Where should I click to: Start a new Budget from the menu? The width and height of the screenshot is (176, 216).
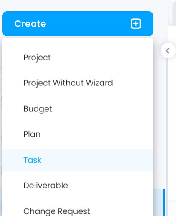pos(78,109)
